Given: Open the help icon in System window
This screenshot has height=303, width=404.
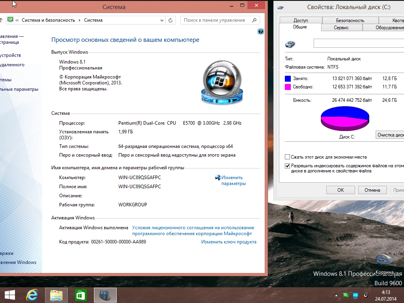Looking at the screenshot, I should pyautogui.click(x=260, y=32).
